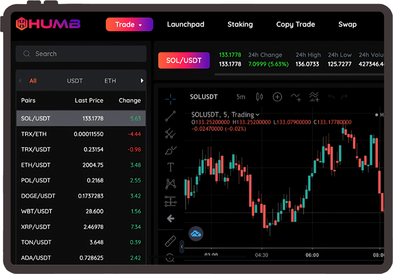The width and height of the screenshot is (393, 274).
Task: Select the crosshair cursor tool
Action: pyautogui.click(x=170, y=98)
